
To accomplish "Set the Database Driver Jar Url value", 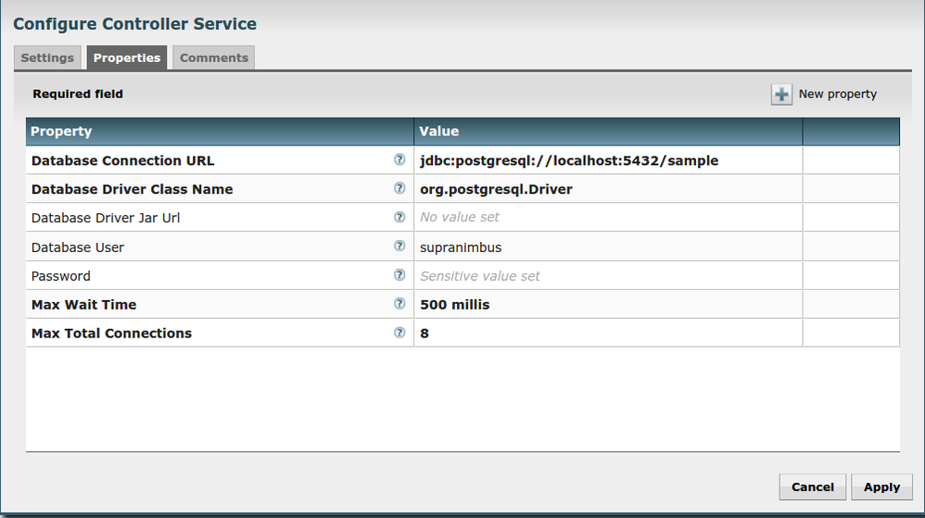I will click(607, 218).
